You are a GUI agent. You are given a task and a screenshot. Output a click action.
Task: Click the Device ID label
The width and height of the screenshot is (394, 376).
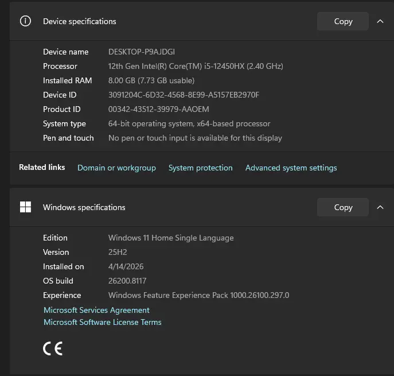click(60, 95)
